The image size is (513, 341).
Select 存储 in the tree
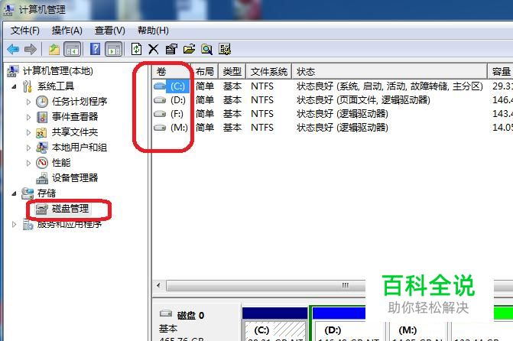[47, 193]
